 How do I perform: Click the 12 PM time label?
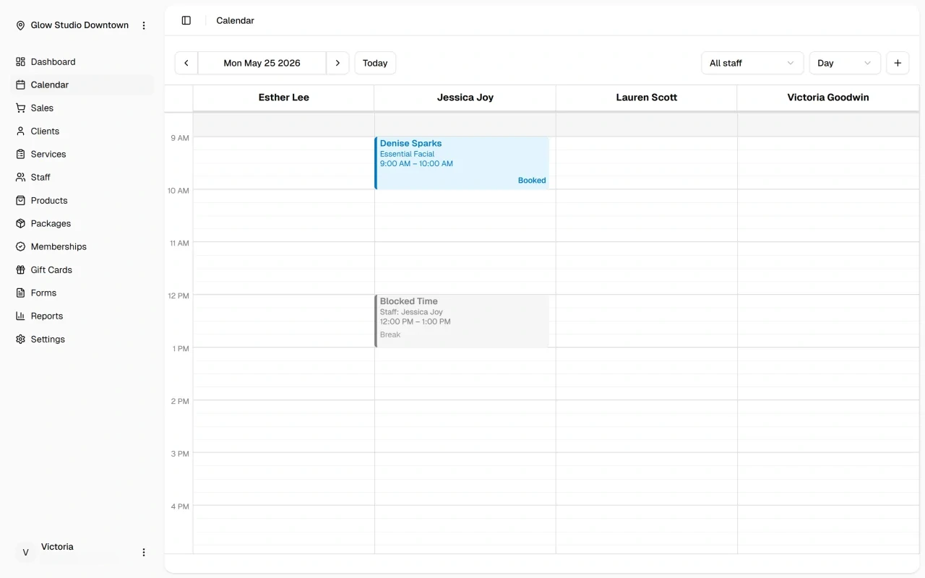coord(178,296)
